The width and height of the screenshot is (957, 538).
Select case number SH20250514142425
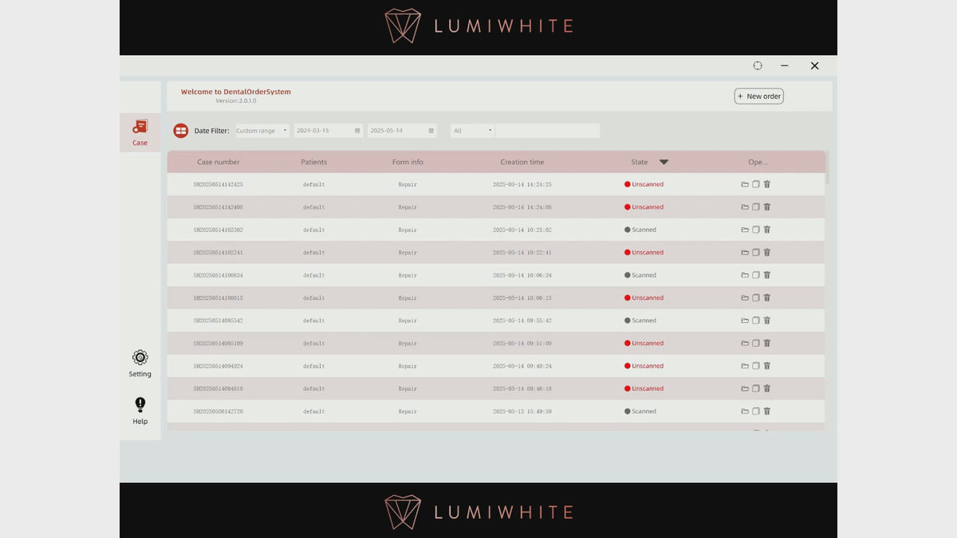tap(219, 184)
